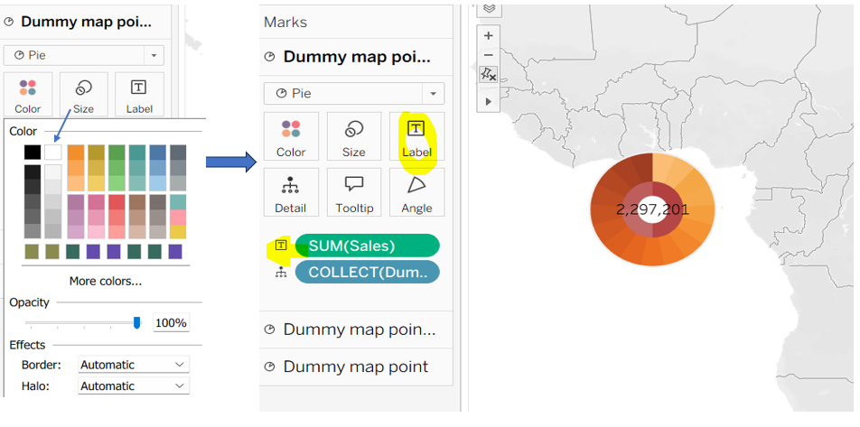
Task: Click the Angle mark card button
Action: point(416,191)
